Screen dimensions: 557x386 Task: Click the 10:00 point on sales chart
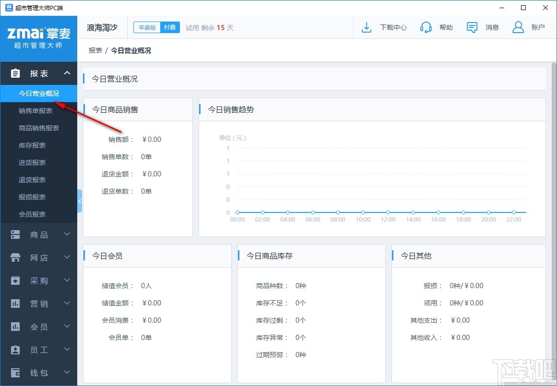[x=363, y=212]
